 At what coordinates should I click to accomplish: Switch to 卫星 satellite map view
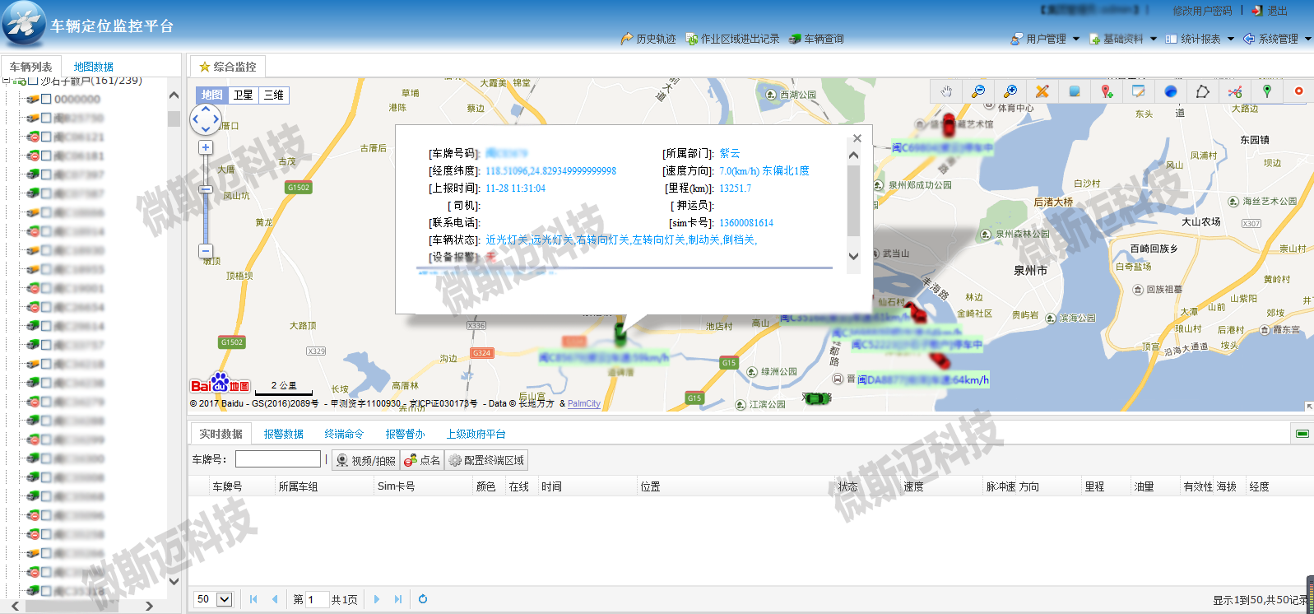coord(243,95)
